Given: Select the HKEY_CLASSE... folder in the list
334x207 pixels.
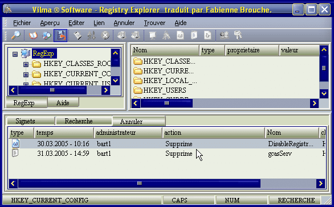Looking at the screenshot, I should click(164, 61).
